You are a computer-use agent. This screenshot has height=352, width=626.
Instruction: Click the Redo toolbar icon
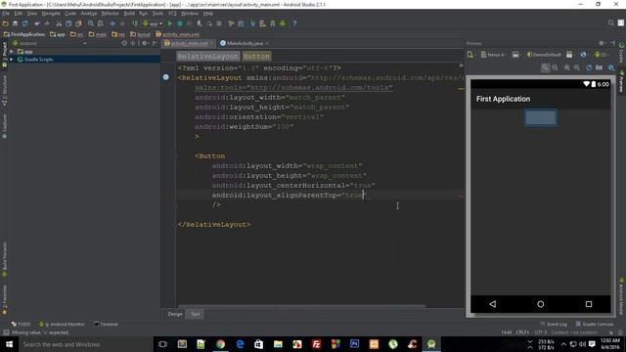(x=47, y=23)
